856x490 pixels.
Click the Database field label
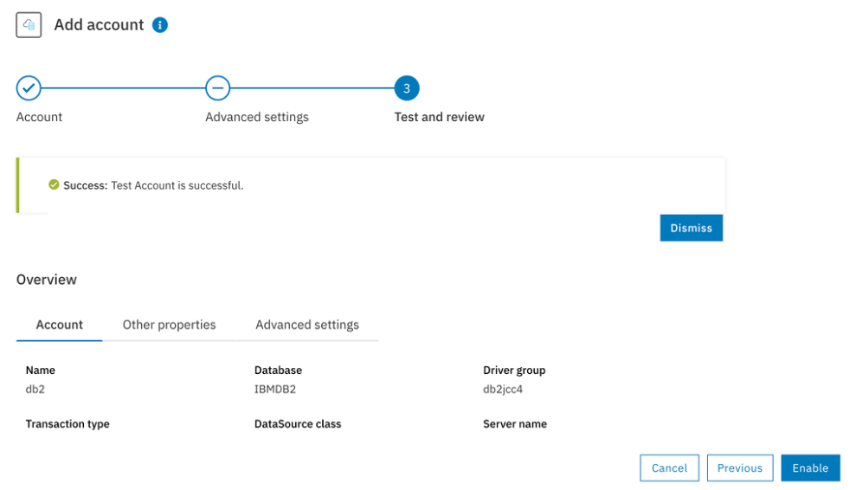click(x=278, y=371)
